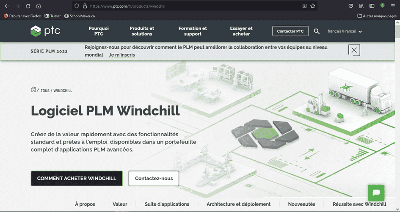Screen dimensions: 400x212
Task: Click the Contacter PTC button
Action: pyautogui.click(x=290, y=31)
